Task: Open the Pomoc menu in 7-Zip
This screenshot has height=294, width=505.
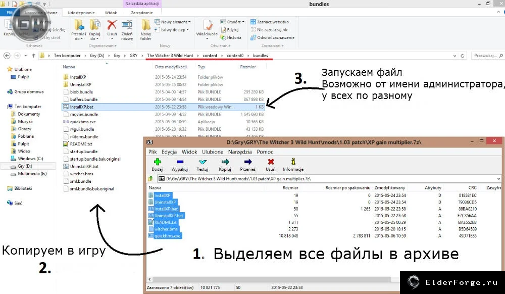Action: 265,152
